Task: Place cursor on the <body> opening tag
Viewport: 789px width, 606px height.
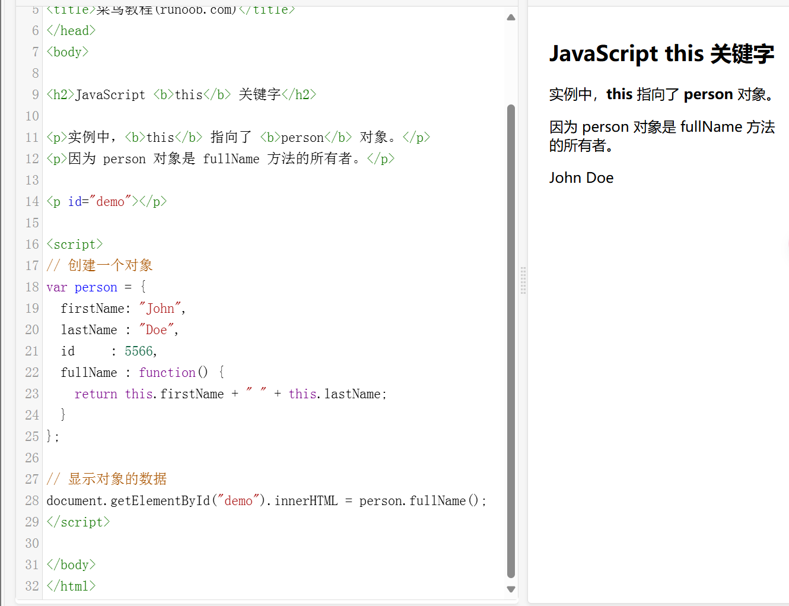Action: (68, 52)
